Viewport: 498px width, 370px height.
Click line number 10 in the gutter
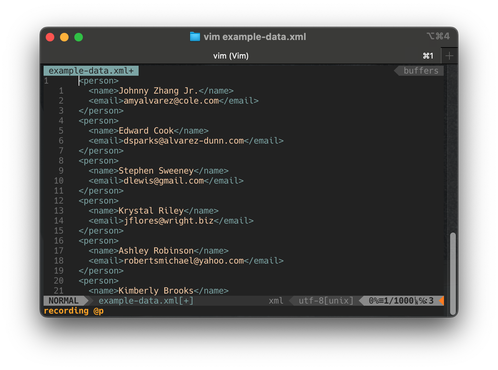[x=59, y=181]
